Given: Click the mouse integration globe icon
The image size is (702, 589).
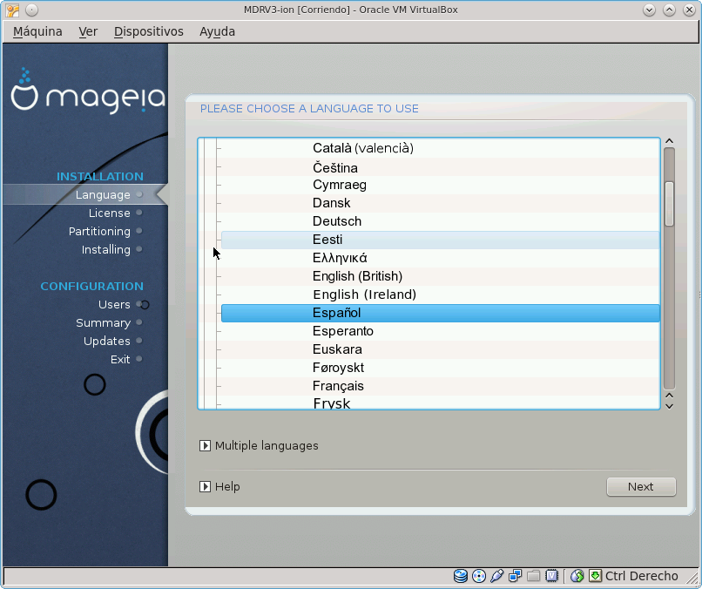Looking at the screenshot, I should [577, 576].
